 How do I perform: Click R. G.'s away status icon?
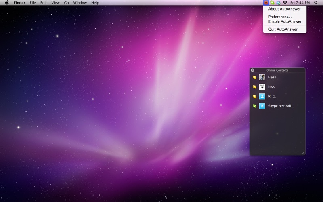tap(254, 97)
